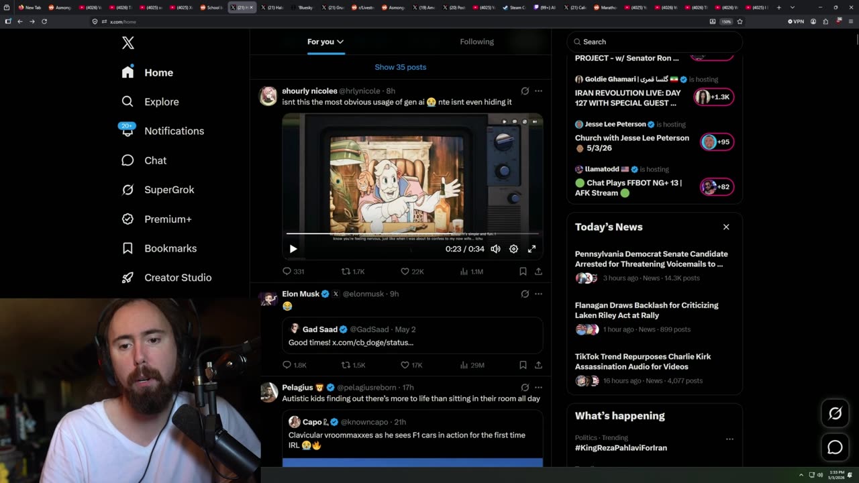This screenshot has height=483, width=859.
Task: Reply to post with 331 replies
Action: 293,272
